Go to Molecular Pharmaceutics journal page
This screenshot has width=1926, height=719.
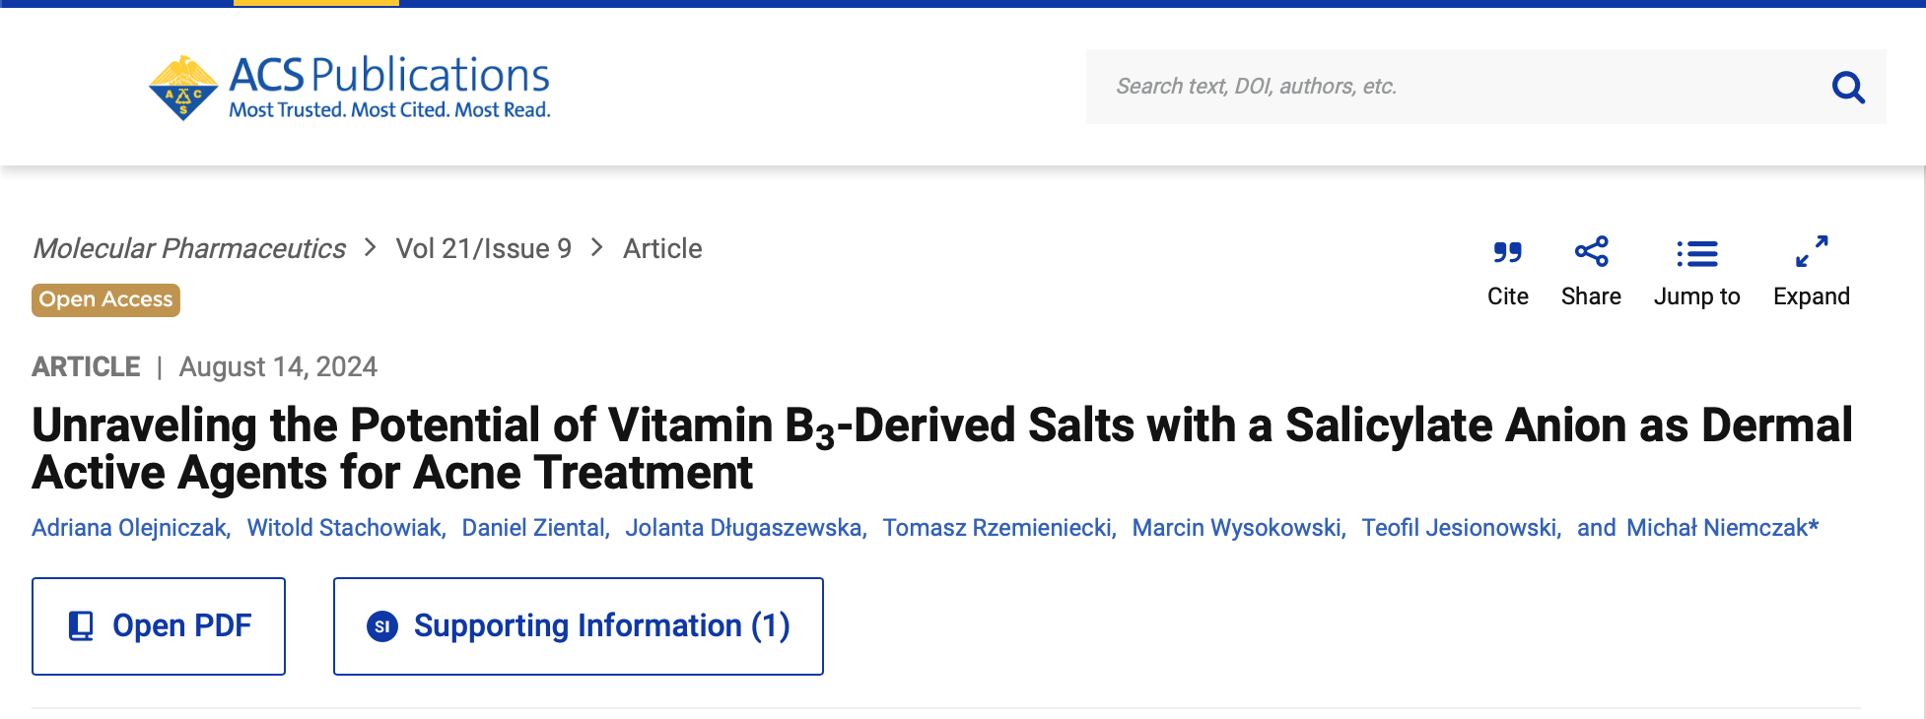tap(189, 248)
